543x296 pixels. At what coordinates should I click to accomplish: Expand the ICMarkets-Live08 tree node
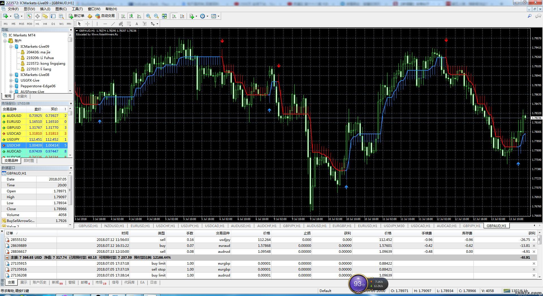pyautogui.click(x=11, y=75)
